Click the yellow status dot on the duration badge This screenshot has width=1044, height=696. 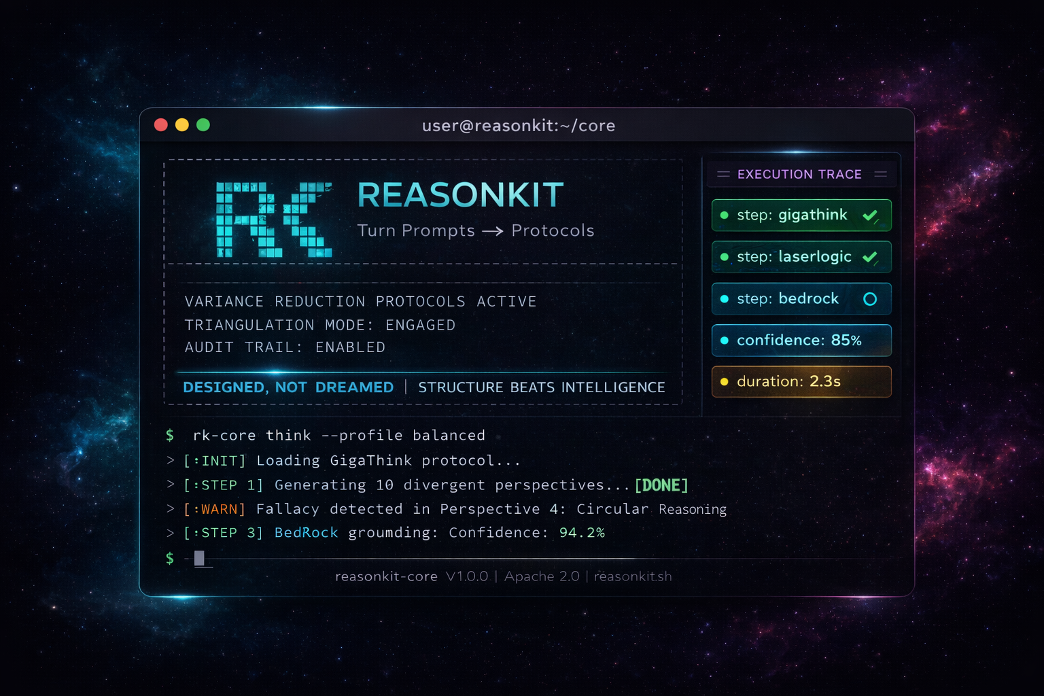pos(725,381)
